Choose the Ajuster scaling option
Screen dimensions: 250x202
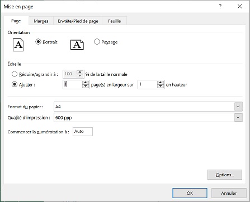pos(15,84)
